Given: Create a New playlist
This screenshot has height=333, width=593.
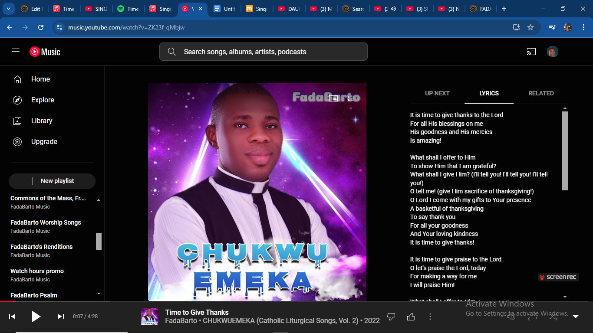Looking at the screenshot, I should (x=52, y=181).
